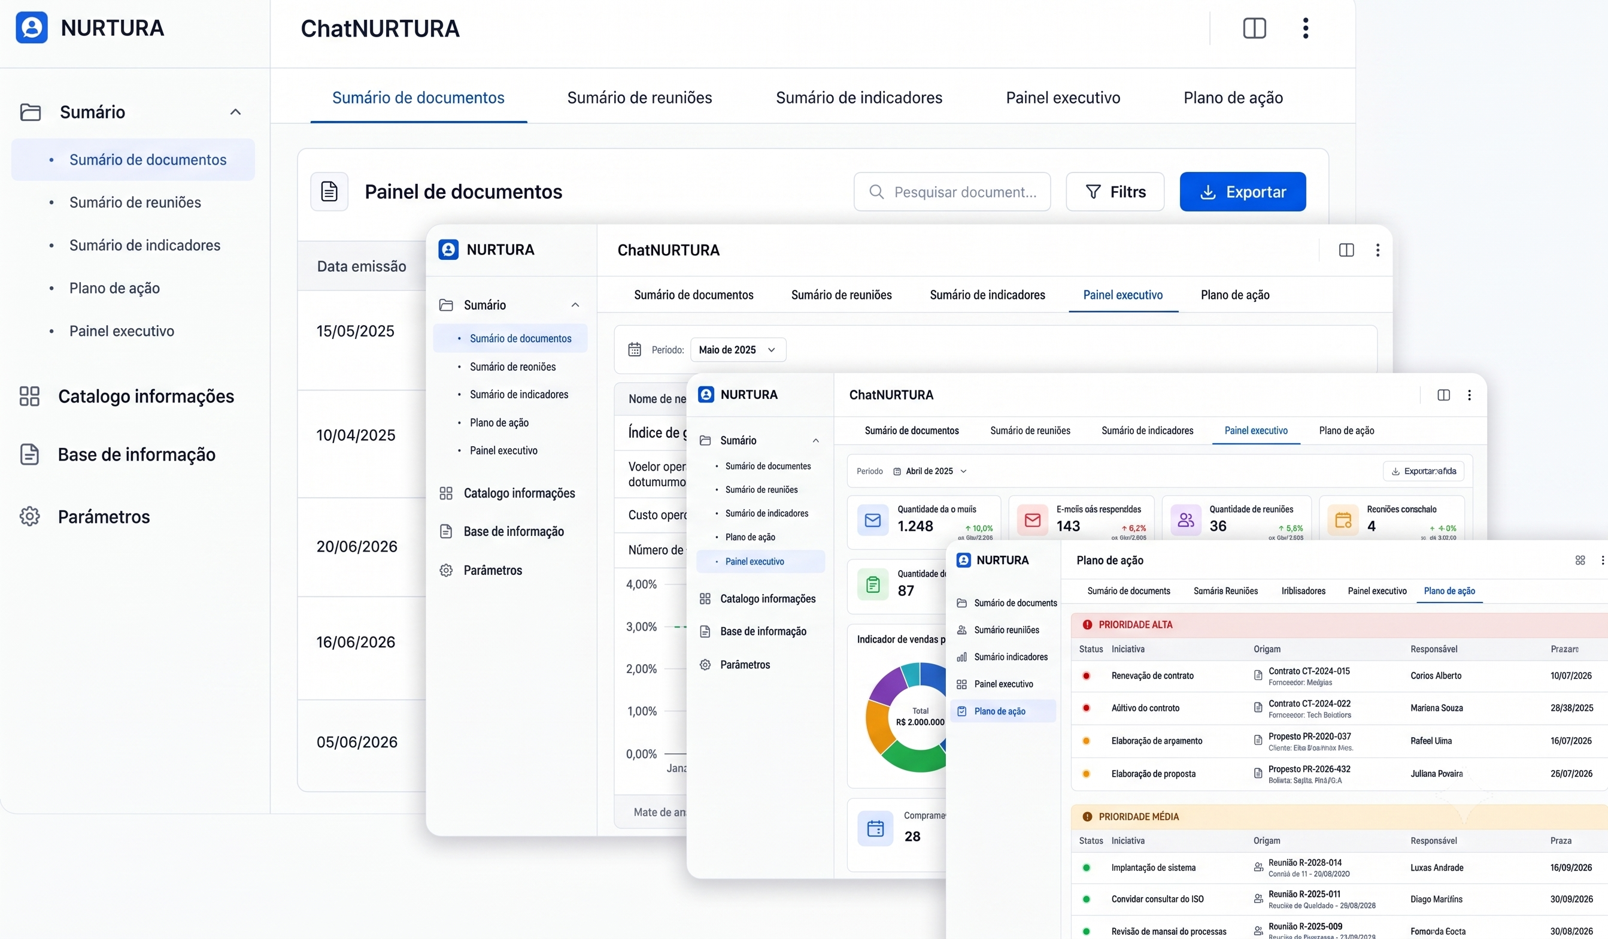
Task: Click the envelope icon on Quantidade 1.248 card
Action: click(x=872, y=520)
